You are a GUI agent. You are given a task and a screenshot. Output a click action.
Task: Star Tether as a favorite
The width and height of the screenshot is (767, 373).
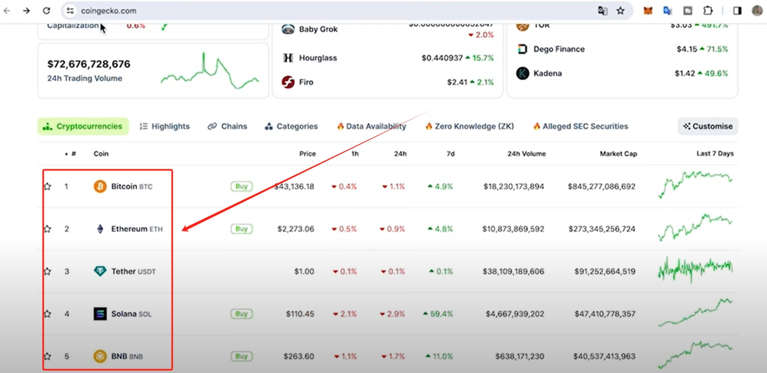[47, 271]
